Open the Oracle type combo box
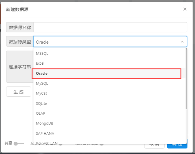Image resolution: width=195 pixels, height=154 pixels. click(x=110, y=42)
